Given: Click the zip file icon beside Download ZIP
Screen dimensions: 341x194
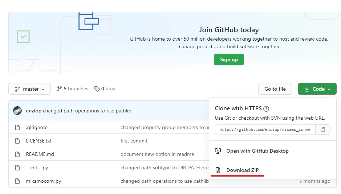Looking at the screenshot, I should (x=218, y=170).
